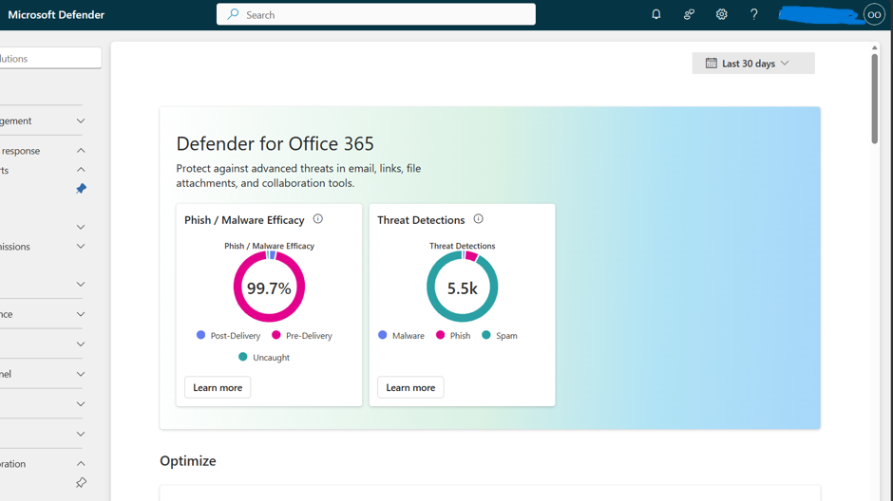Collapse the sidebar section ending 'response'

coord(81,150)
